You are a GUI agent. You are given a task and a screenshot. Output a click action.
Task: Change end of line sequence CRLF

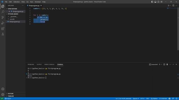click(147, 99)
